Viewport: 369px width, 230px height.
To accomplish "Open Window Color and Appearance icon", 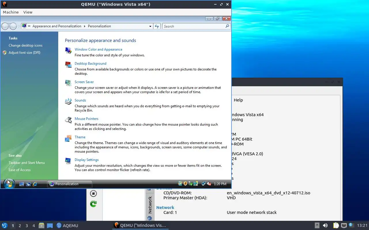I will [x=68, y=51].
